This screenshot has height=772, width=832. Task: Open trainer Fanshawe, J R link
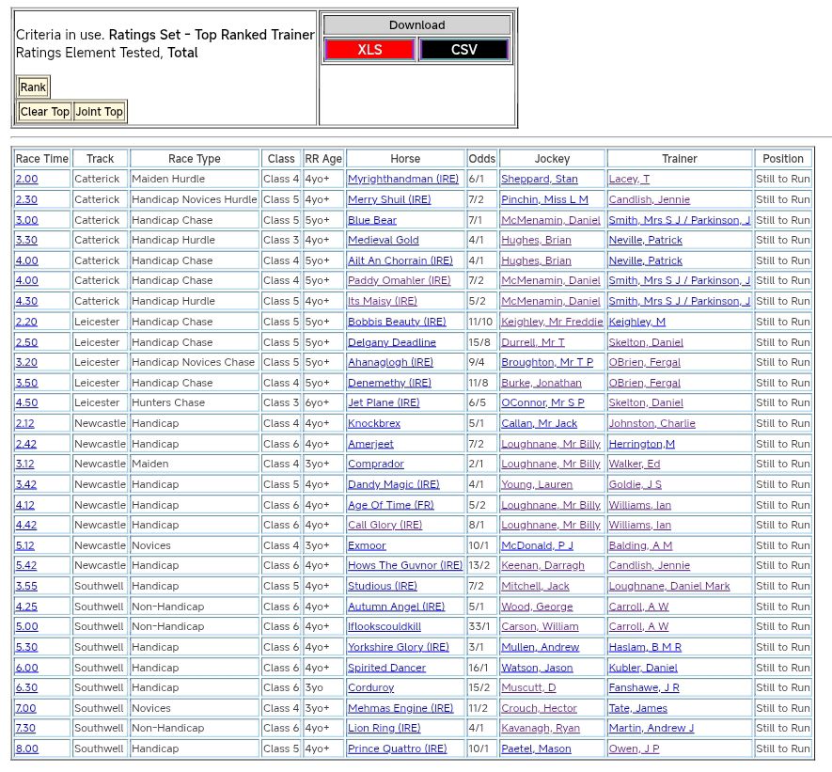(643, 687)
